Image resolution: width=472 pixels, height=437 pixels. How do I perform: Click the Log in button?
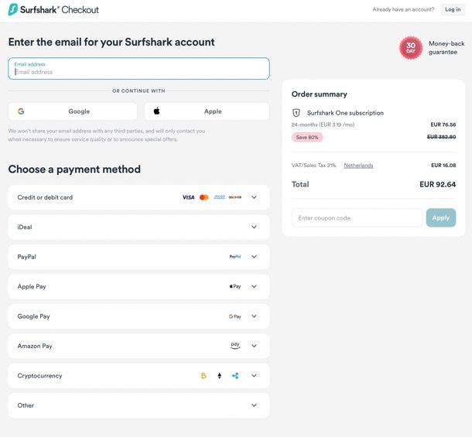[453, 9]
